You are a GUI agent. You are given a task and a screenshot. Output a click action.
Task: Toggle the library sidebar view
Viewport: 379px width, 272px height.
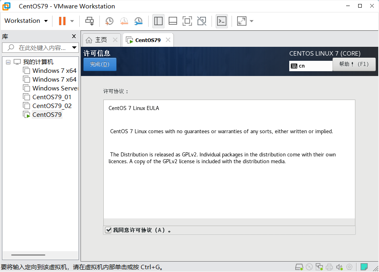(158, 21)
